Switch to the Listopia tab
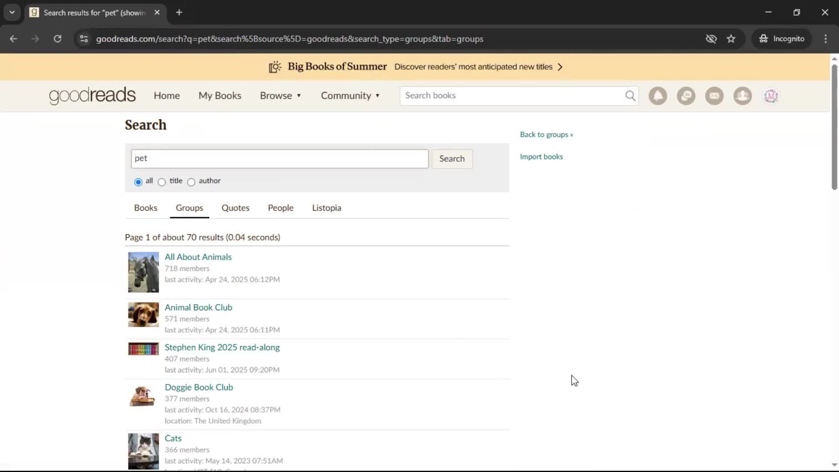Screen dimensions: 839x472 click(326, 208)
